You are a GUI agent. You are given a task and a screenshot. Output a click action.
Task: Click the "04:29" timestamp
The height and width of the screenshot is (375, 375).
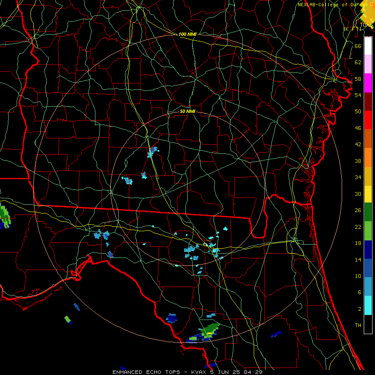(253, 372)
